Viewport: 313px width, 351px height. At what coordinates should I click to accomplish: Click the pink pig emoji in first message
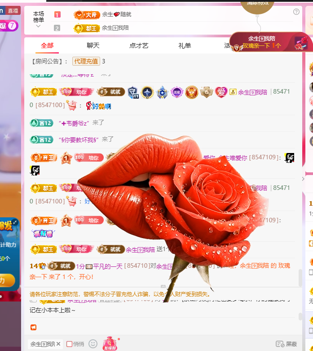point(72,105)
